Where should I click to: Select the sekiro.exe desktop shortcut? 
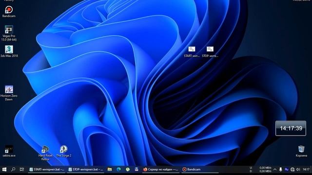(9, 151)
